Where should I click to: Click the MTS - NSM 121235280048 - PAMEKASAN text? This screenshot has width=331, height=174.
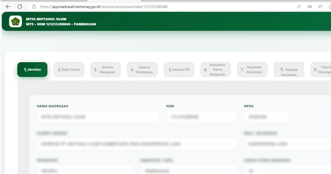61,24
